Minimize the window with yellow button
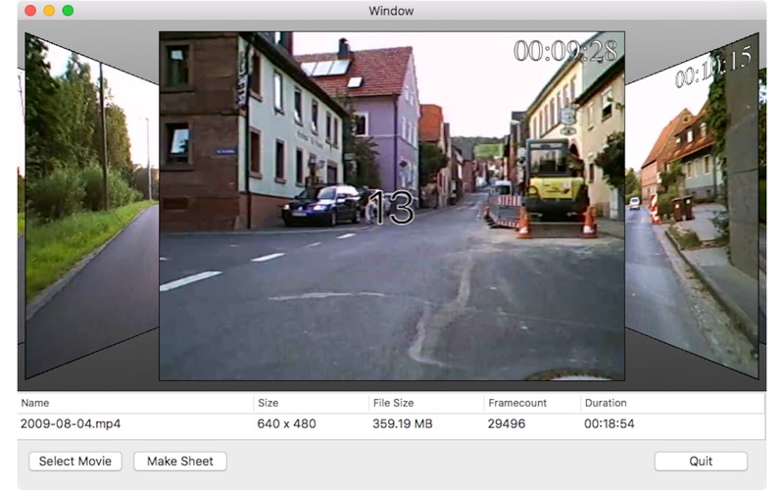 click(49, 11)
